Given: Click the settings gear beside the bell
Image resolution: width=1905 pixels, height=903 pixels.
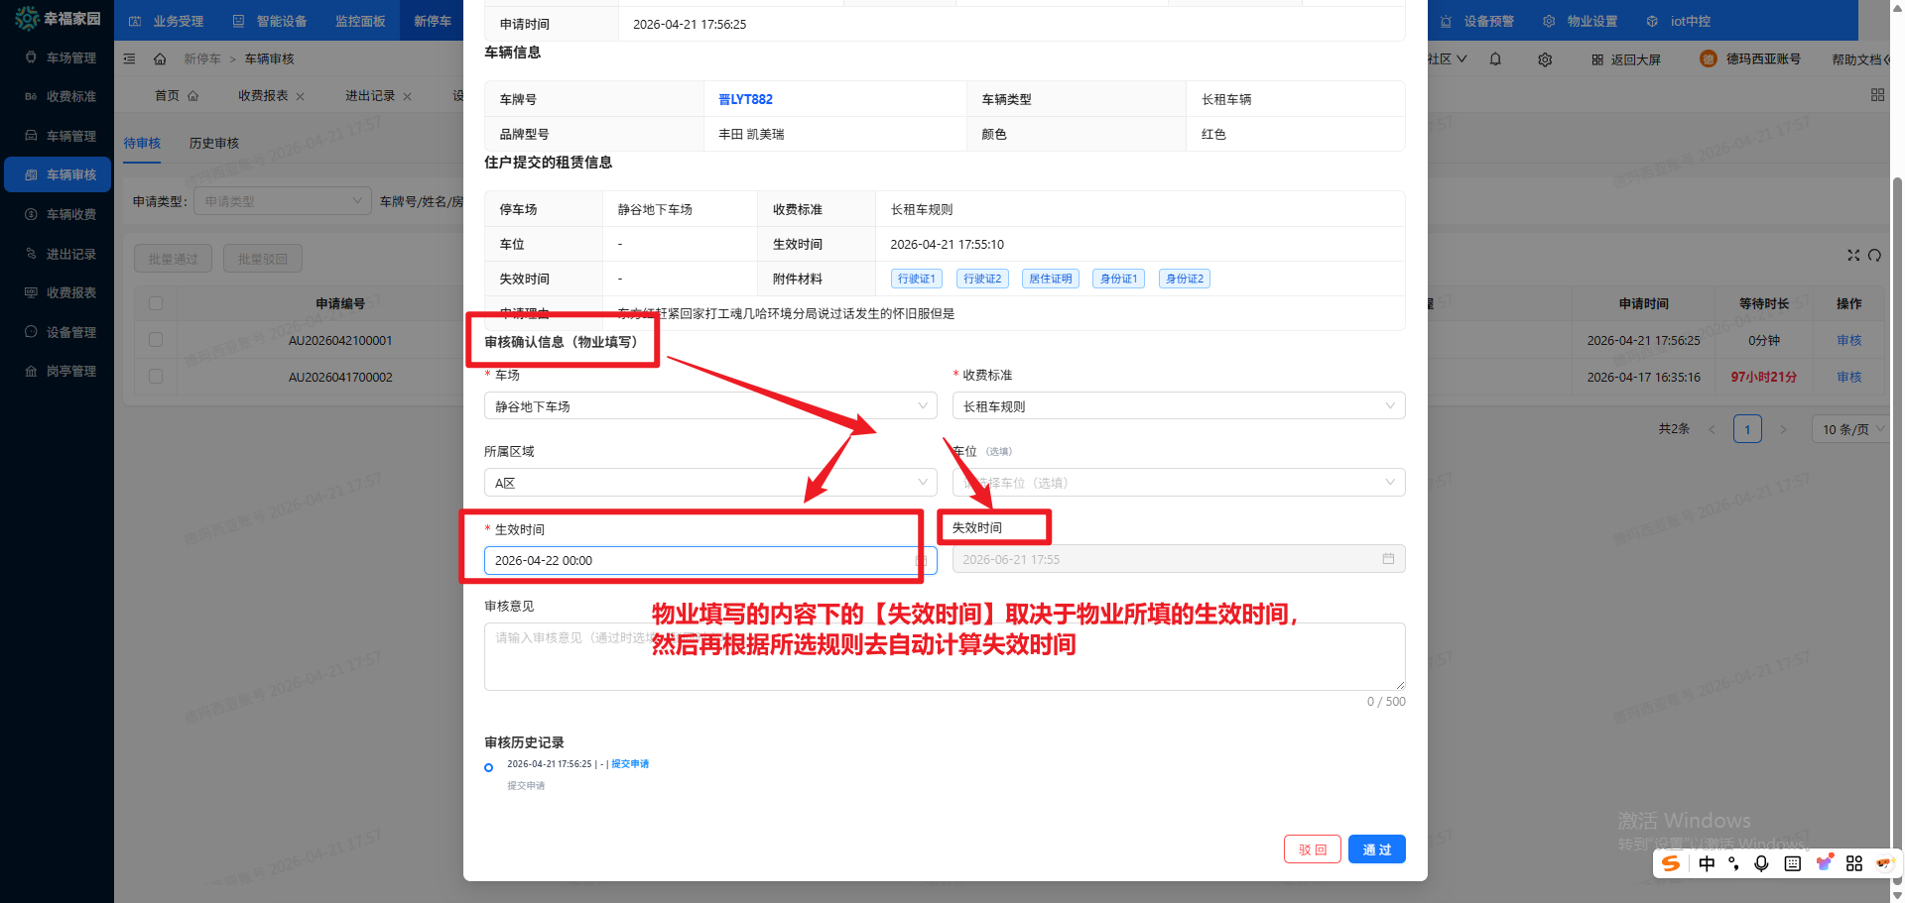Looking at the screenshot, I should pos(1545,58).
